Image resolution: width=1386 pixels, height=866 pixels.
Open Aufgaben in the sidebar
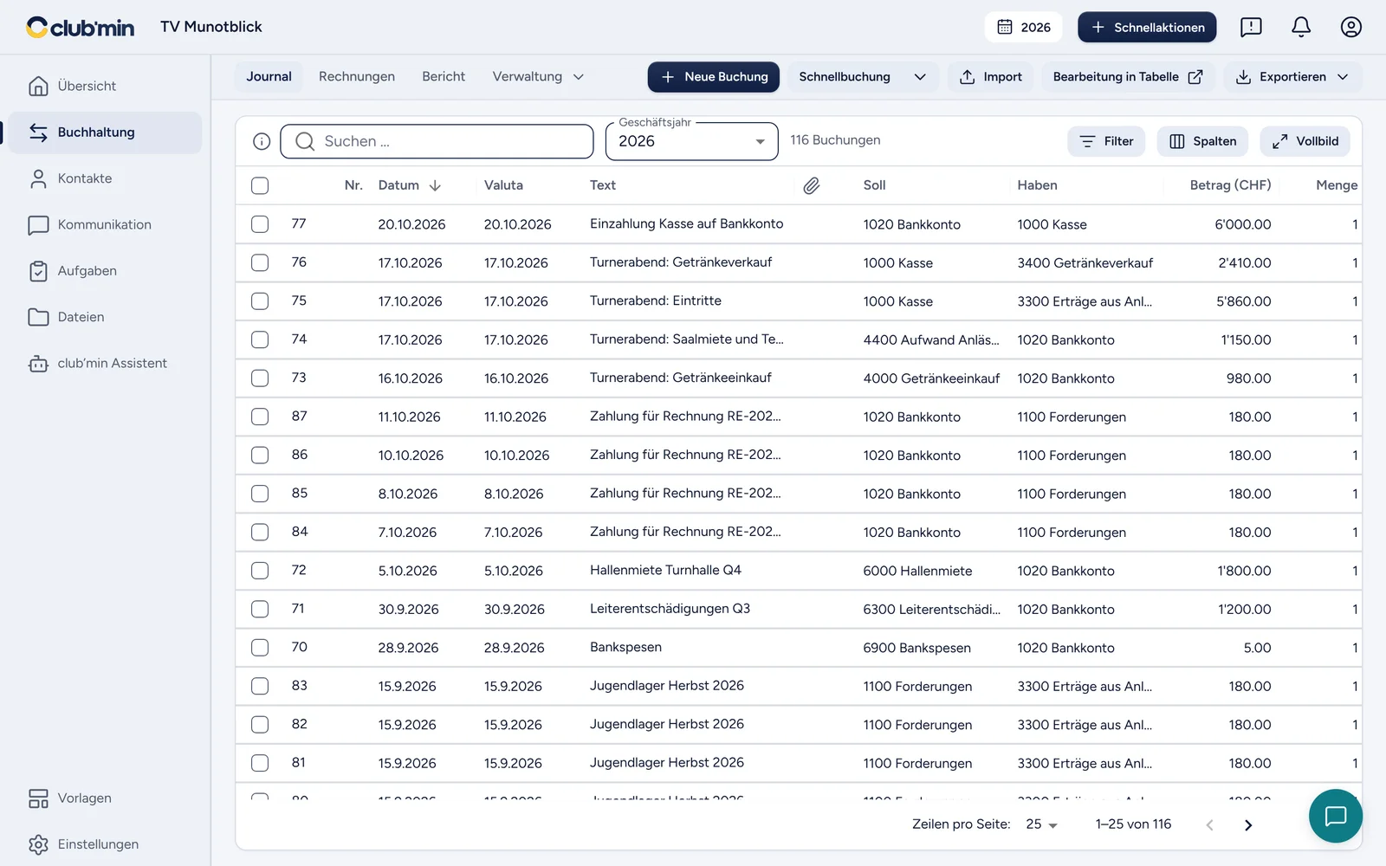(x=105, y=271)
